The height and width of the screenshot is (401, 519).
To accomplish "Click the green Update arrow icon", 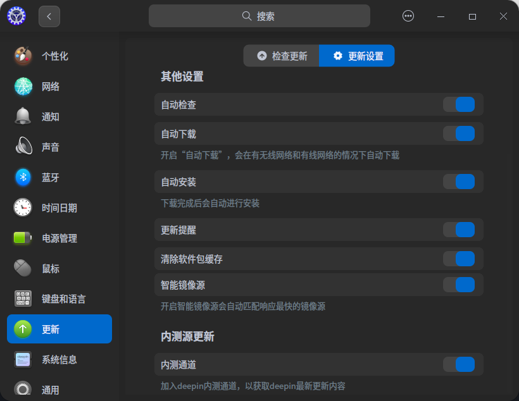I will pyautogui.click(x=23, y=329).
